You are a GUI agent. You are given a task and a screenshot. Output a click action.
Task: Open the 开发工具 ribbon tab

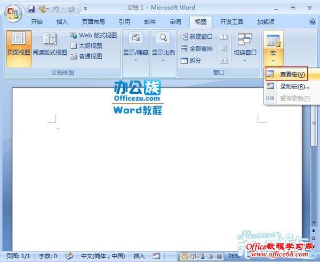pos(231,22)
